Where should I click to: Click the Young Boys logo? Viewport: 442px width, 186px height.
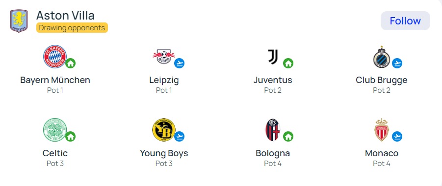pos(163,130)
